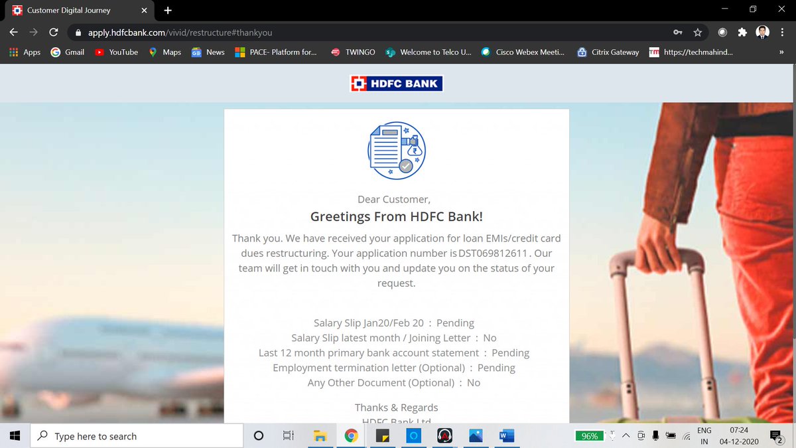The width and height of the screenshot is (796, 448).
Task: Open the Windows Start menu
Action: pos(15,436)
